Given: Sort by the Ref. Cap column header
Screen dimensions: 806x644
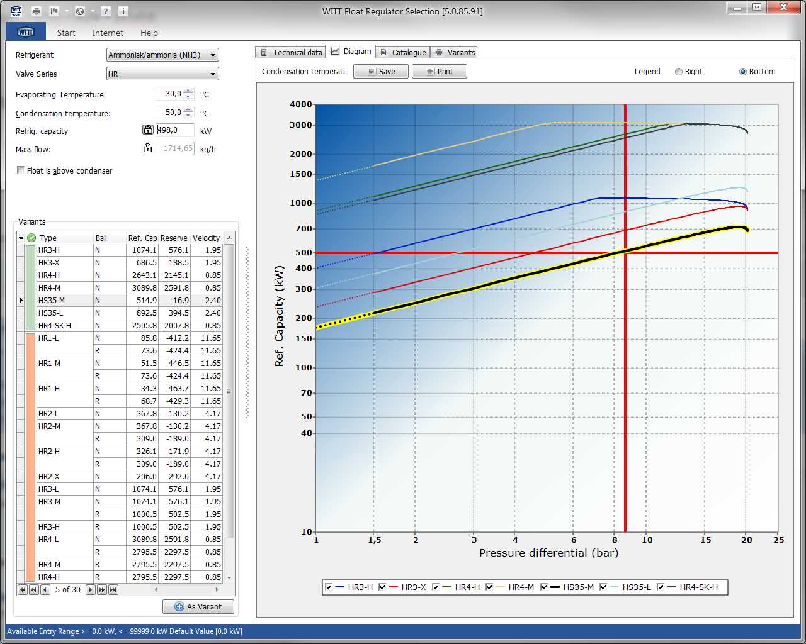Looking at the screenshot, I should pos(142,238).
